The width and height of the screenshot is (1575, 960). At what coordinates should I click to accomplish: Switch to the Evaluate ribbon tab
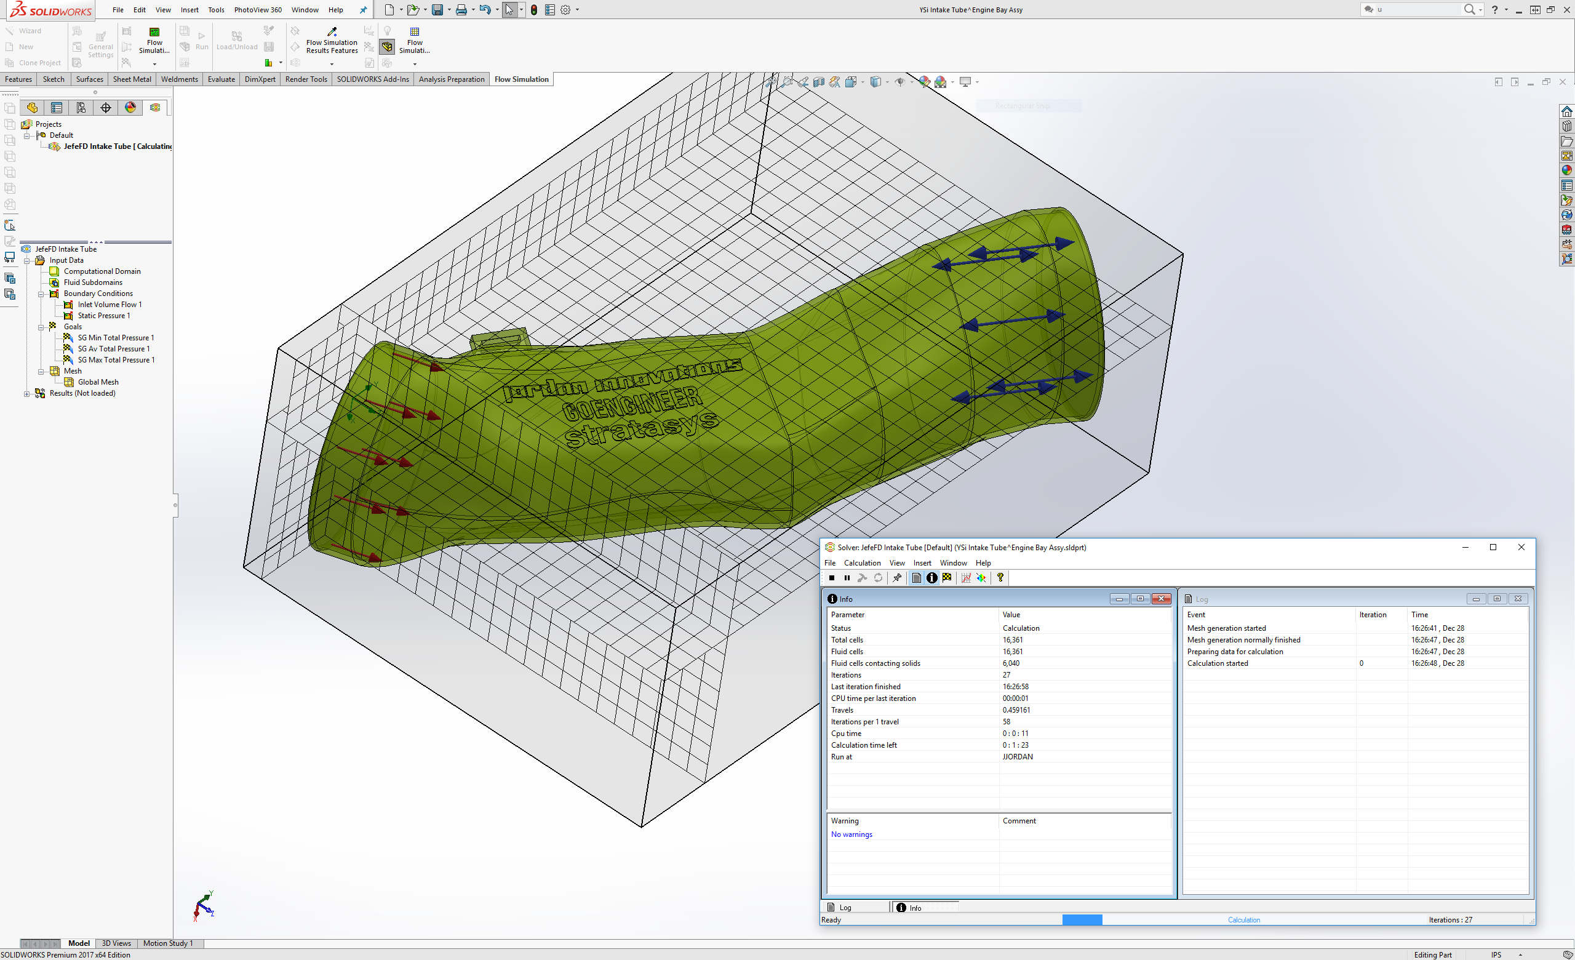[221, 79]
